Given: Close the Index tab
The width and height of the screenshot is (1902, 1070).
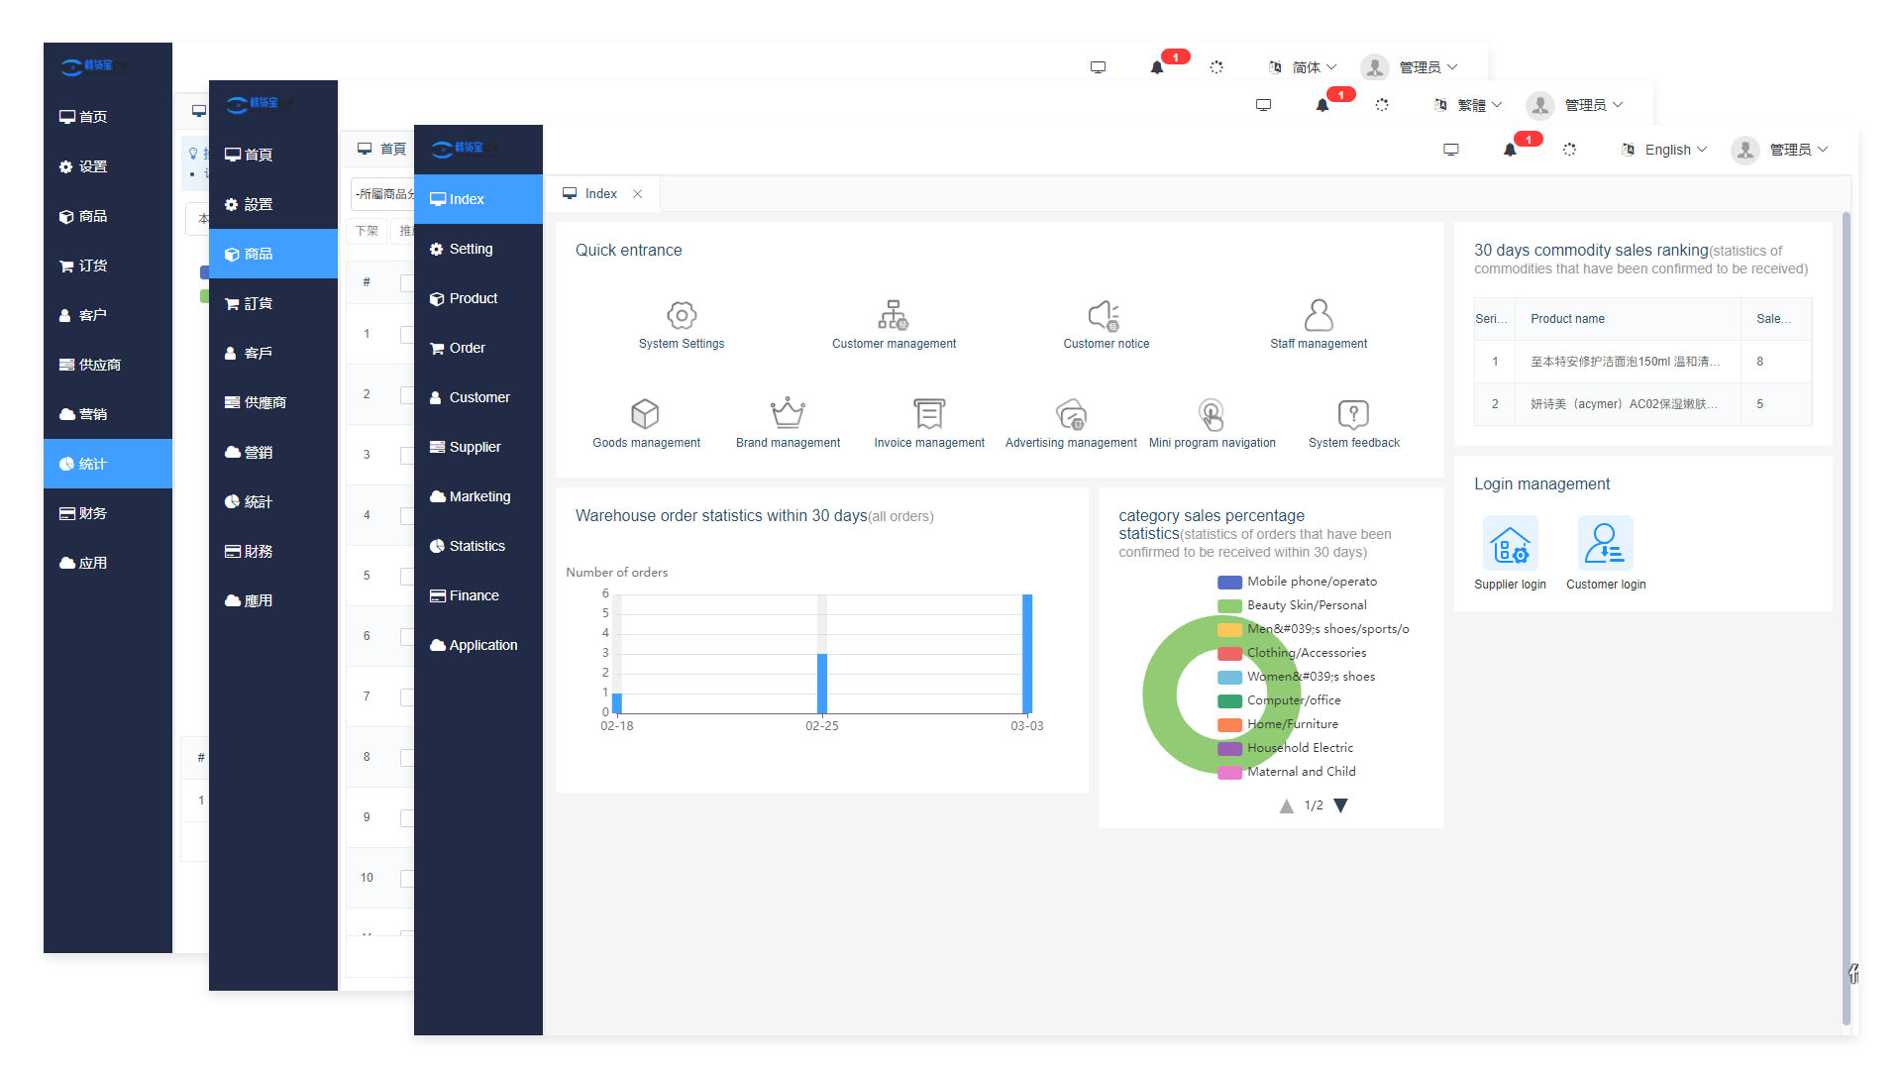Looking at the screenshot, I should tap(638, 194).
